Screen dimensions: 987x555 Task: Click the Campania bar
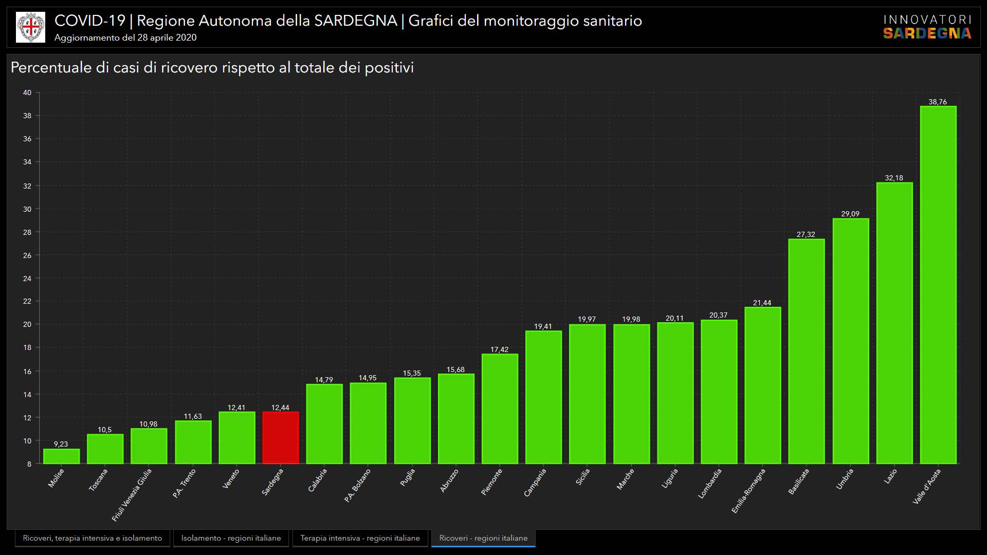coord(543,397)
